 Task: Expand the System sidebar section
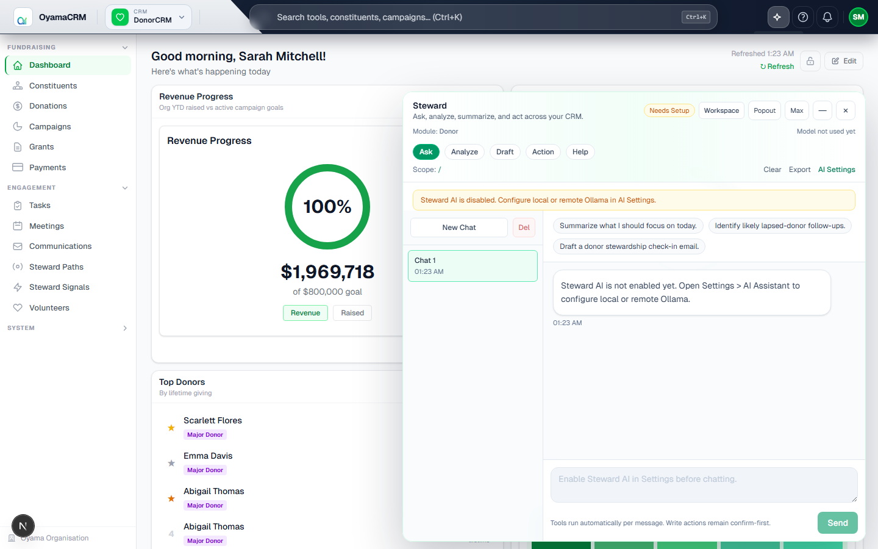[125, 328]
